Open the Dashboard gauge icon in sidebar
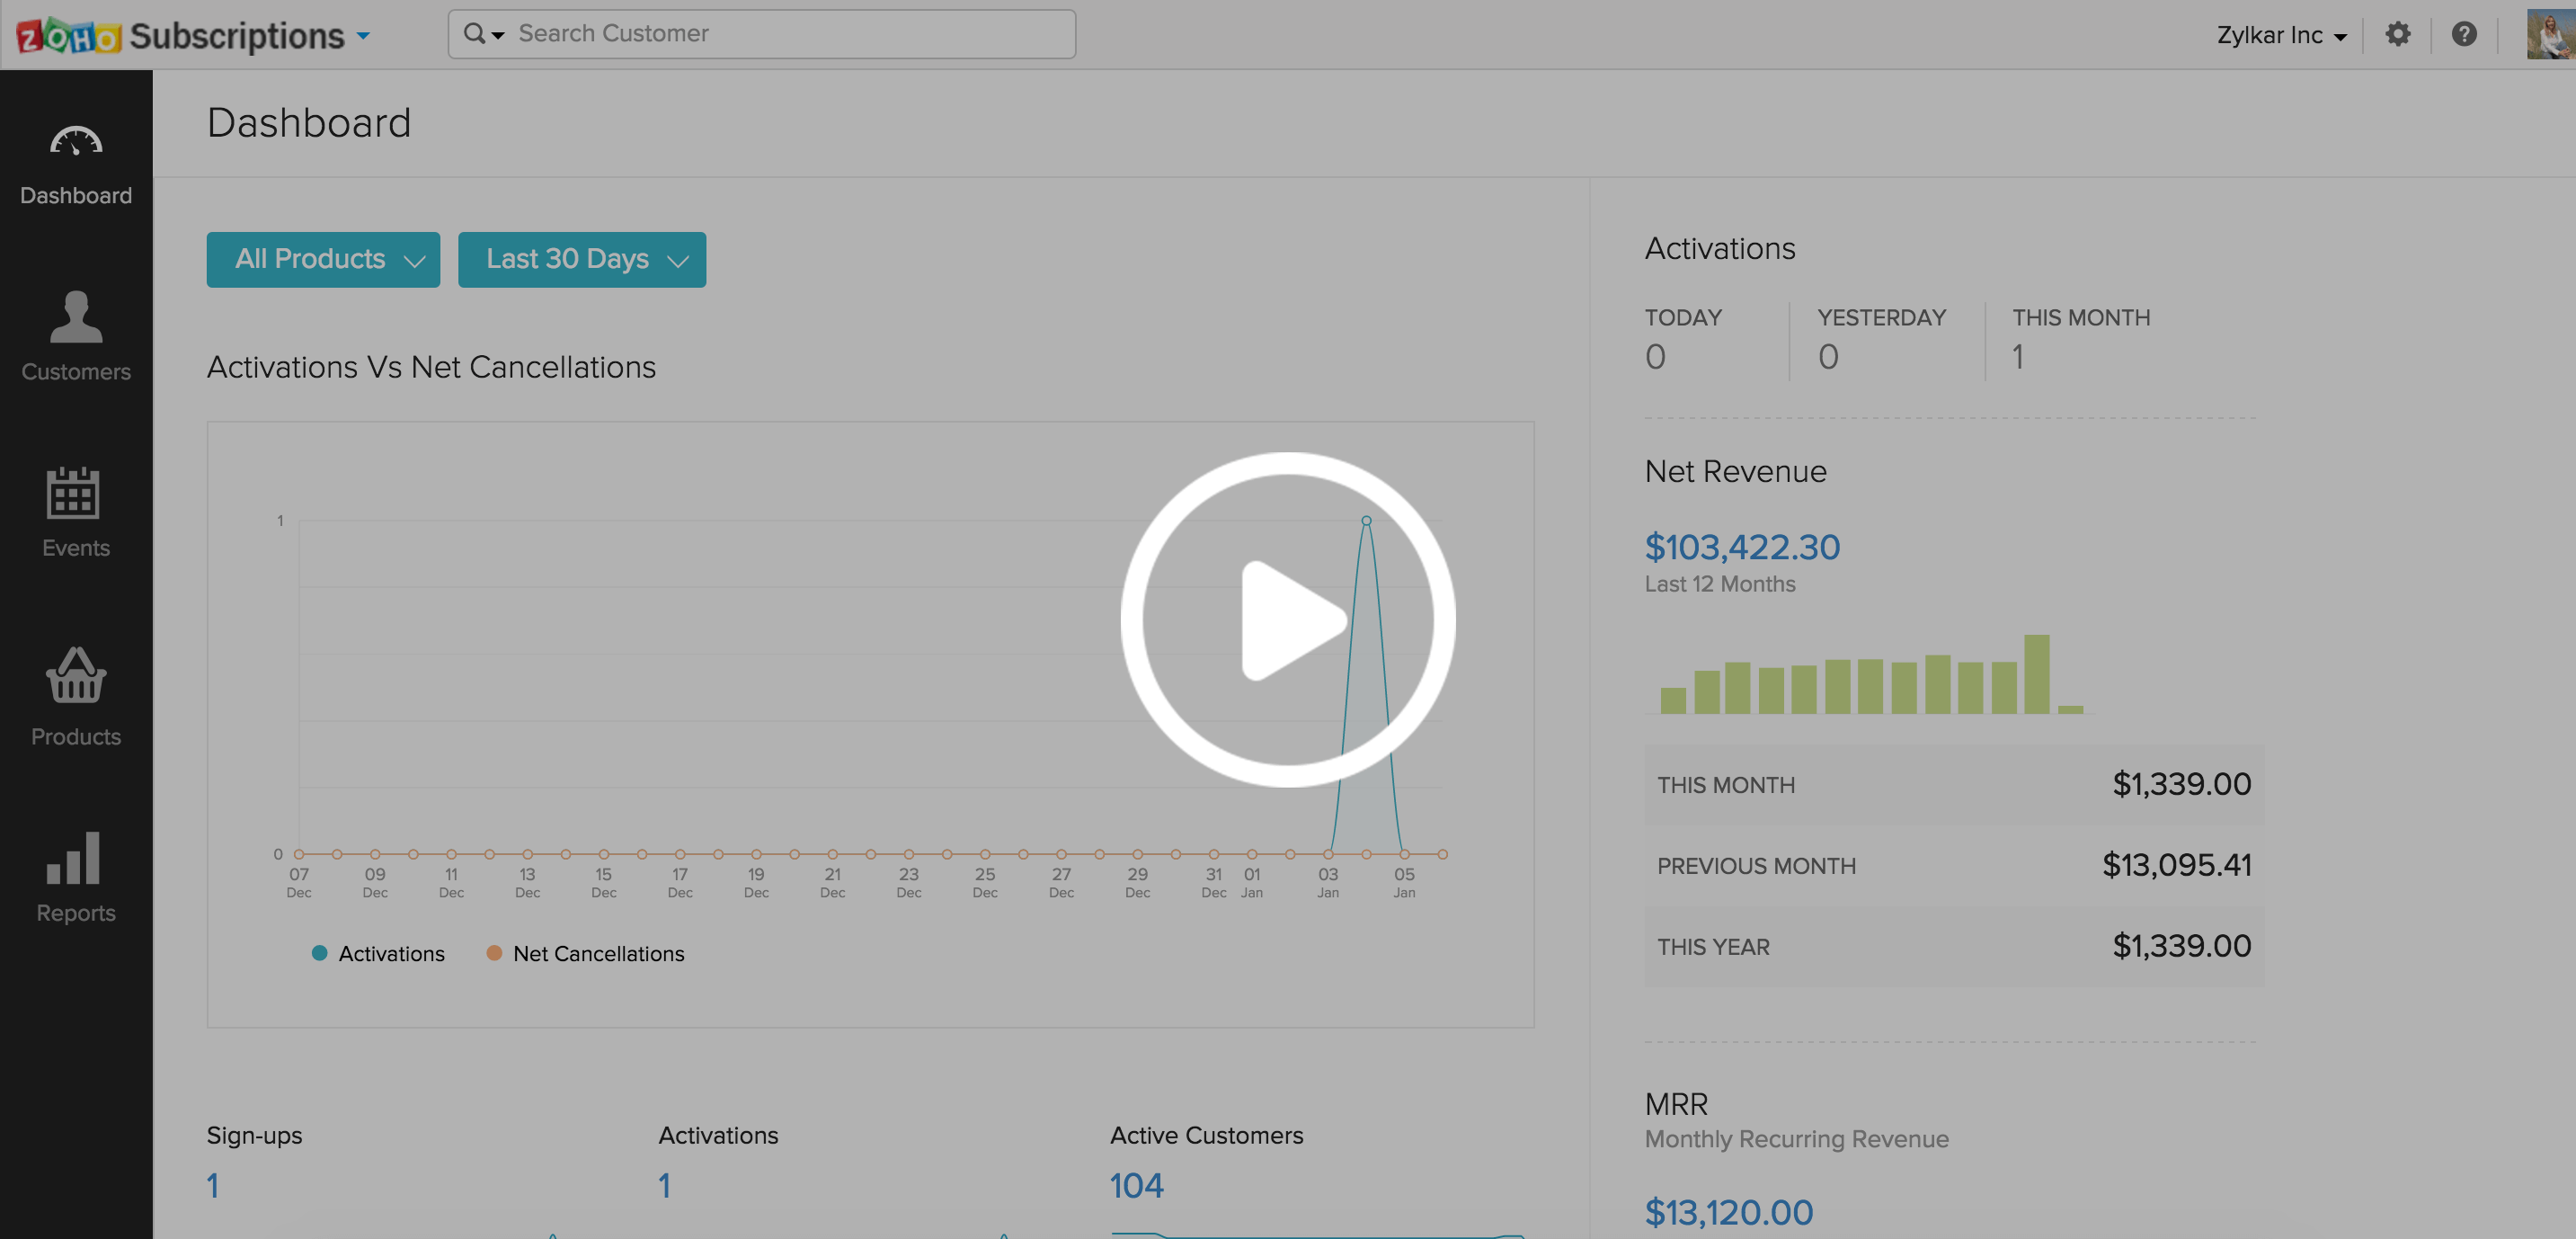Image resolution: width=2576 pixels, height=1239 pixels. (76, 142)
